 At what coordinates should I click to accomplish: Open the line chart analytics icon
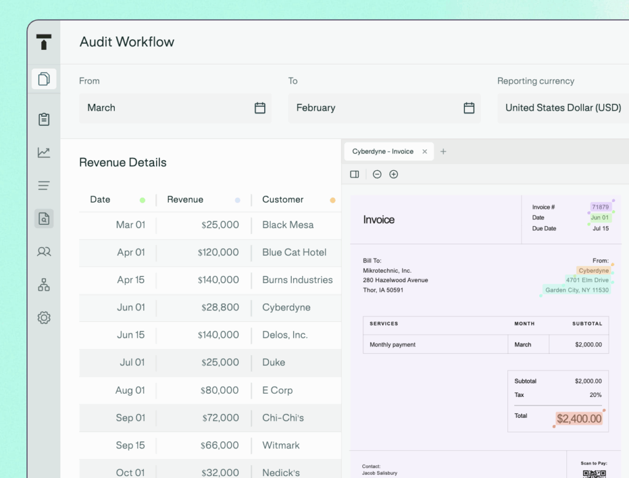click(44, 152)
